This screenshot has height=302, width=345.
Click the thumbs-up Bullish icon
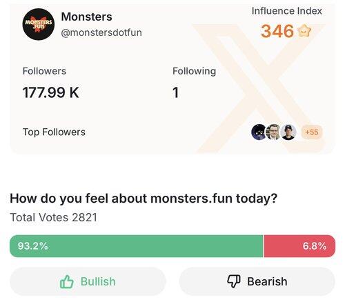[67, 281]
